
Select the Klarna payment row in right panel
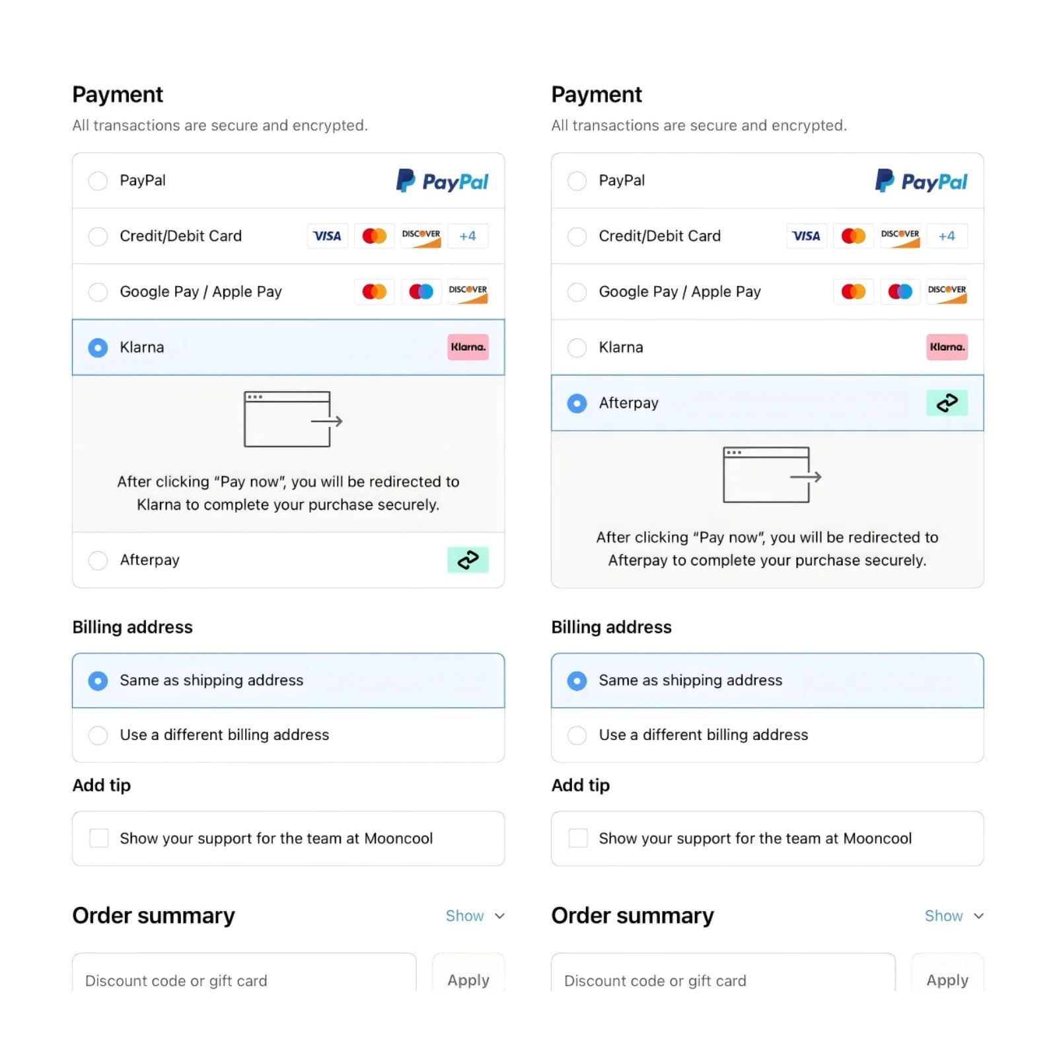coord(767,347)
